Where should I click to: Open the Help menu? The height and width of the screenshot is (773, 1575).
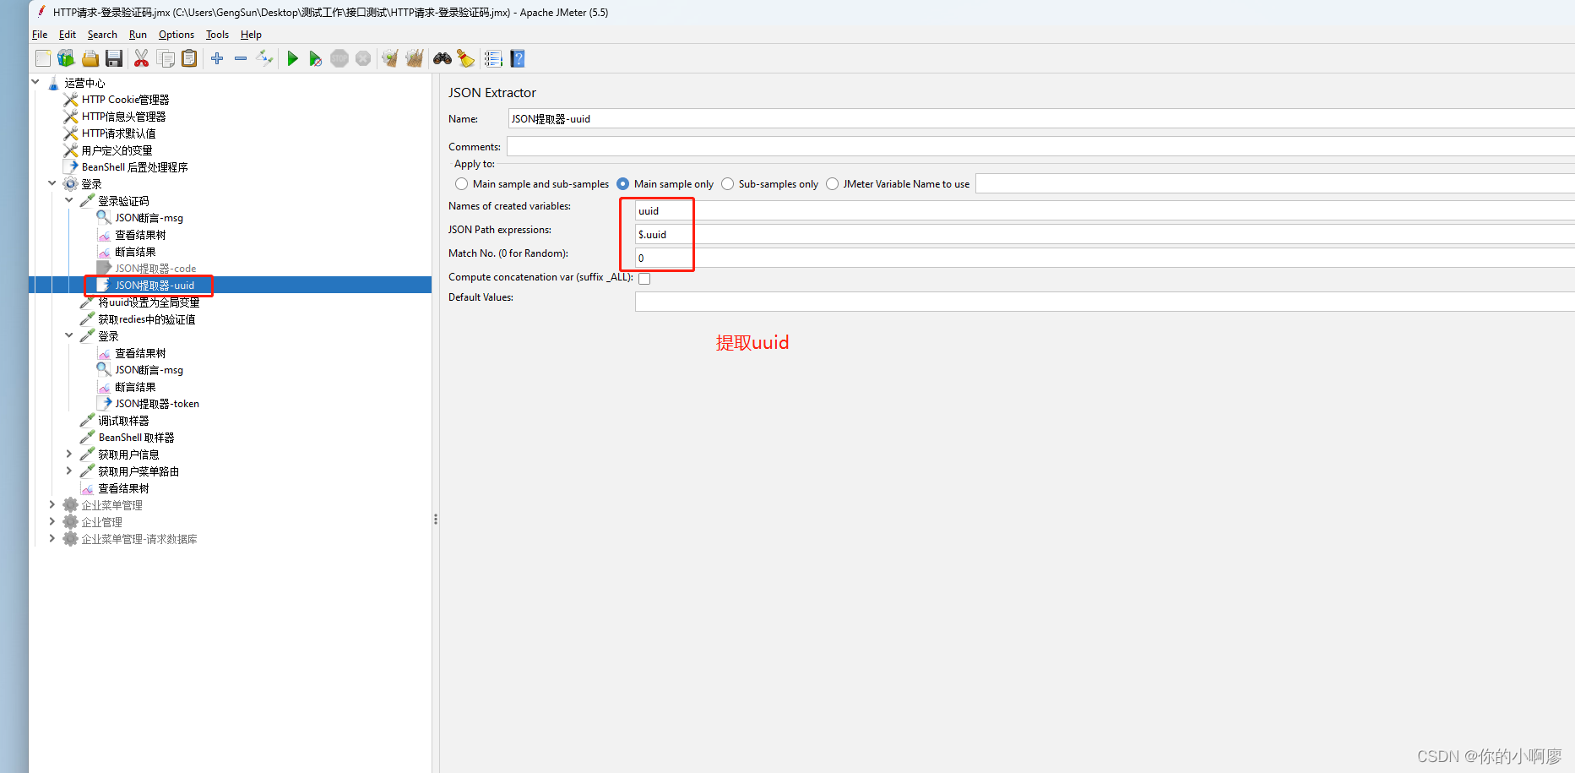point(251,35)
